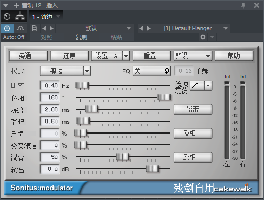Click the left -Inf peak readout
The height and width of the screenshot is (200, 264).
227,76
